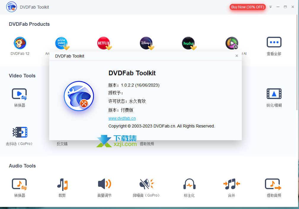
Task: Close the DVDFab Toolkit about dialog
Action: [237, 56]
